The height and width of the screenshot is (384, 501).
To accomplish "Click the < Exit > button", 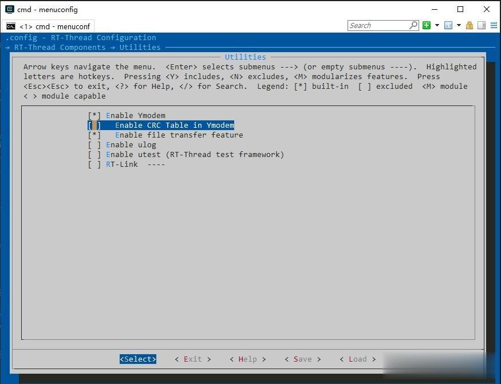I will [x=192, y=359].
